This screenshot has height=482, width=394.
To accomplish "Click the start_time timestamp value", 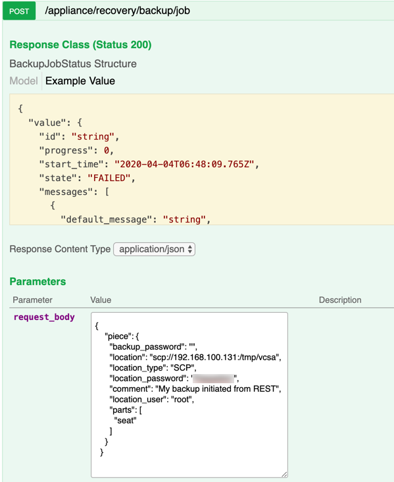I will point(184,164).
